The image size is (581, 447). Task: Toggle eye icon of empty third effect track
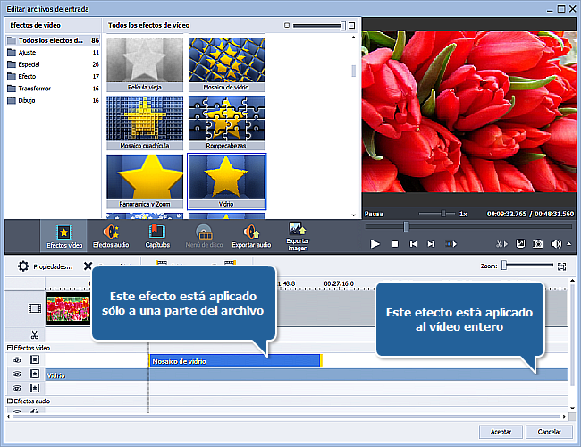(x=18, y=389)
